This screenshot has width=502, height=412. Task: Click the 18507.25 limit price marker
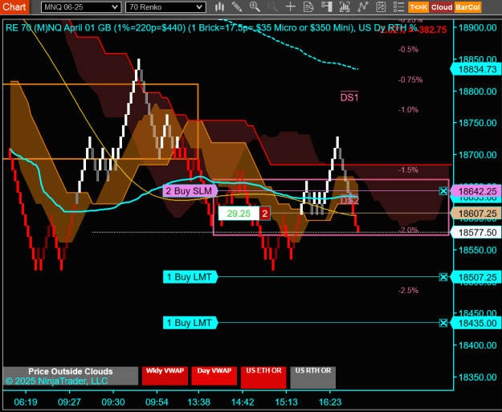click(x=476, y=277)
